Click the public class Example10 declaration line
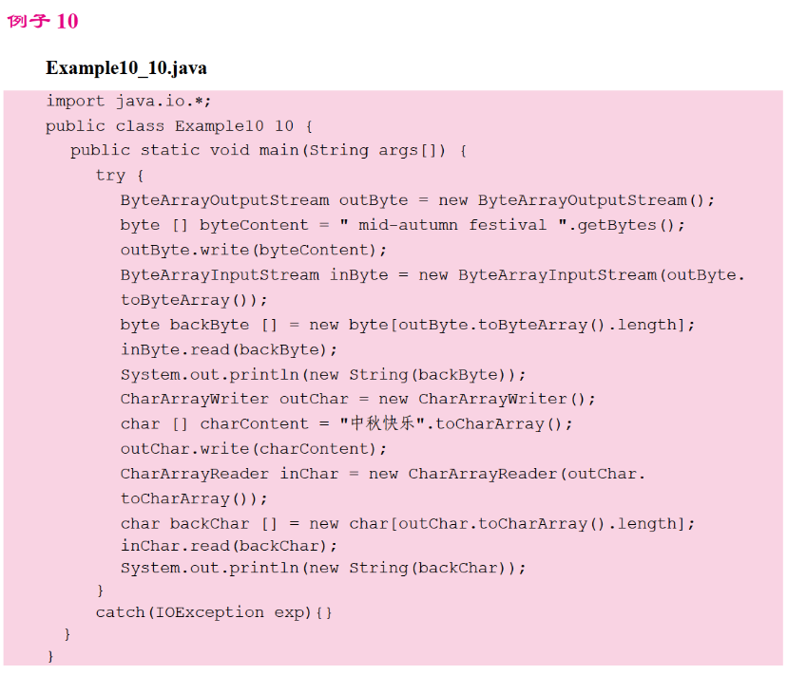This screenshot has height=675, width=787. click(179, 125)
